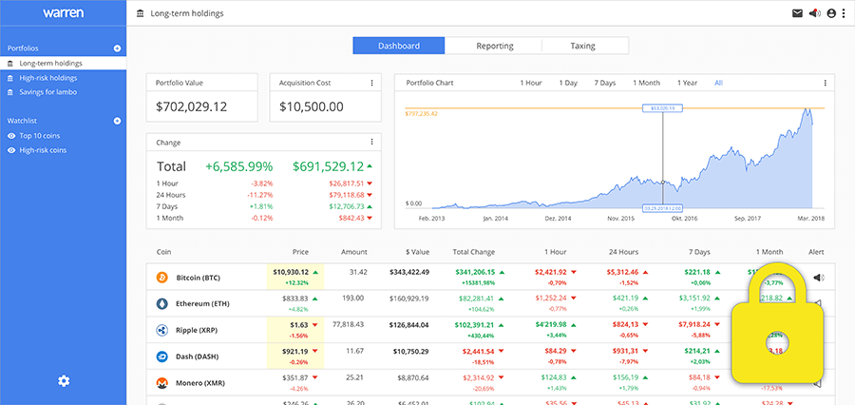Open the mail envelope icon
Viewport: 855px width, 405px height.
click(797, 13)
